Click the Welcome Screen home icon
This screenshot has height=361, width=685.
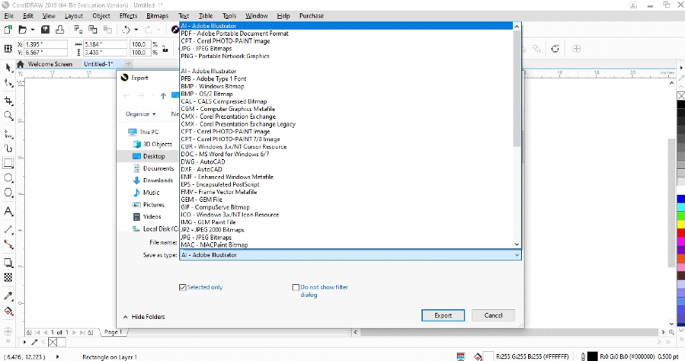(x=20, y=64)
